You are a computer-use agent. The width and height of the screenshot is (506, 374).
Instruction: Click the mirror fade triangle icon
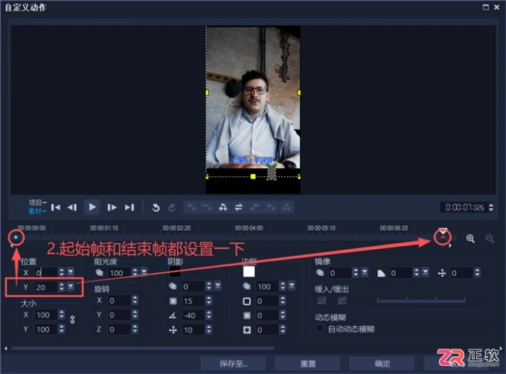381,274
